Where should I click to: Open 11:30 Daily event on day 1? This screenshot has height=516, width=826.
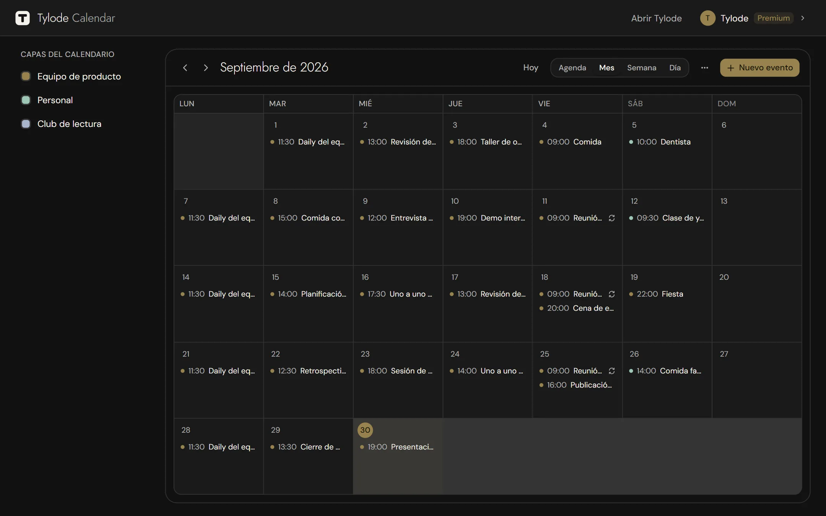pyautogui.click(x=308, y=142)
